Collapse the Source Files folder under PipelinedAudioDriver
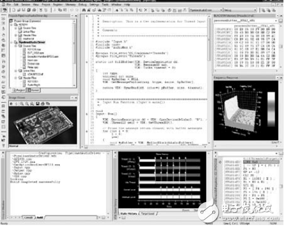 tap(16, 46)
